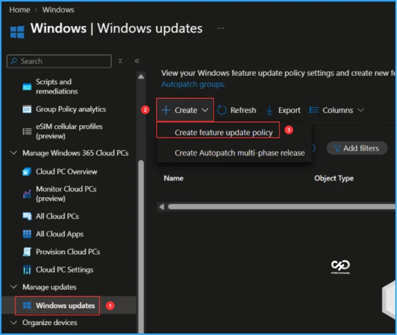Expand the Organize devices section

[x=13, y=323]
